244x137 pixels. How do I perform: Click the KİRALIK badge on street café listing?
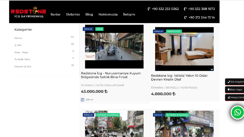click(88, 115)
